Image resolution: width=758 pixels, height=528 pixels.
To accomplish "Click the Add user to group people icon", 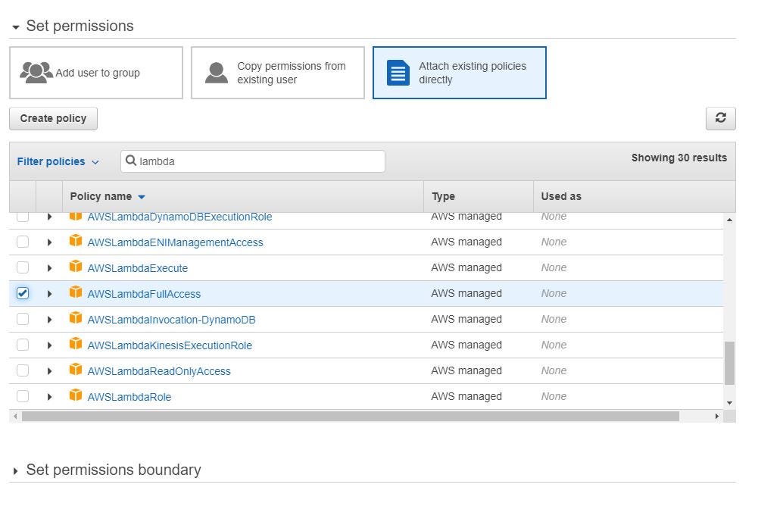I will (x=36, y=73).
